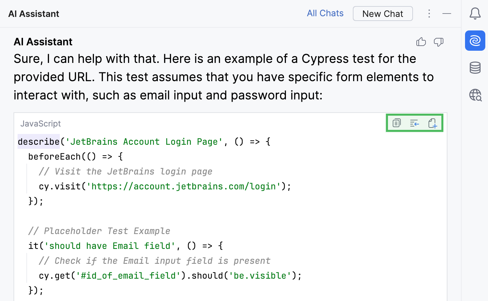
Task: Start a New Chat
Action: [383, 14]
